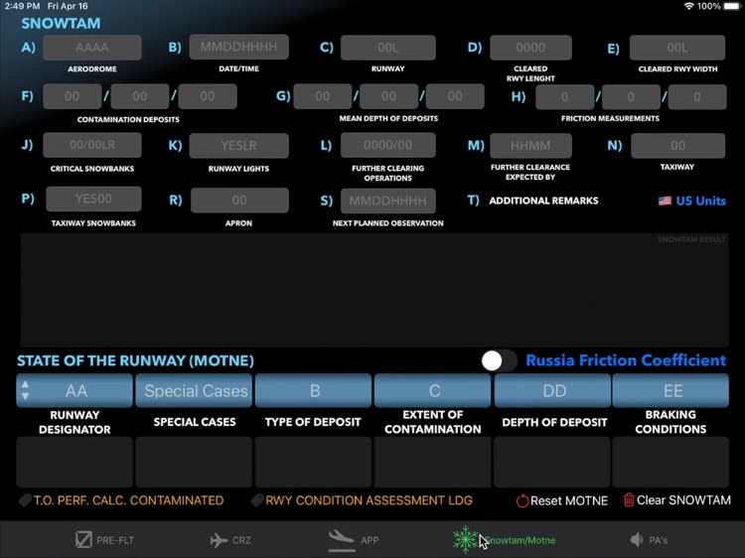Toggle the Russia Friction Coefficient switch
Viewport: 745px width, 558px height.
point(499,361)
